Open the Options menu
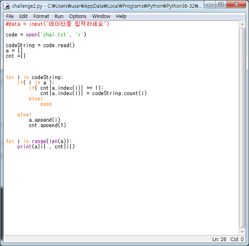 coord(78,16)
